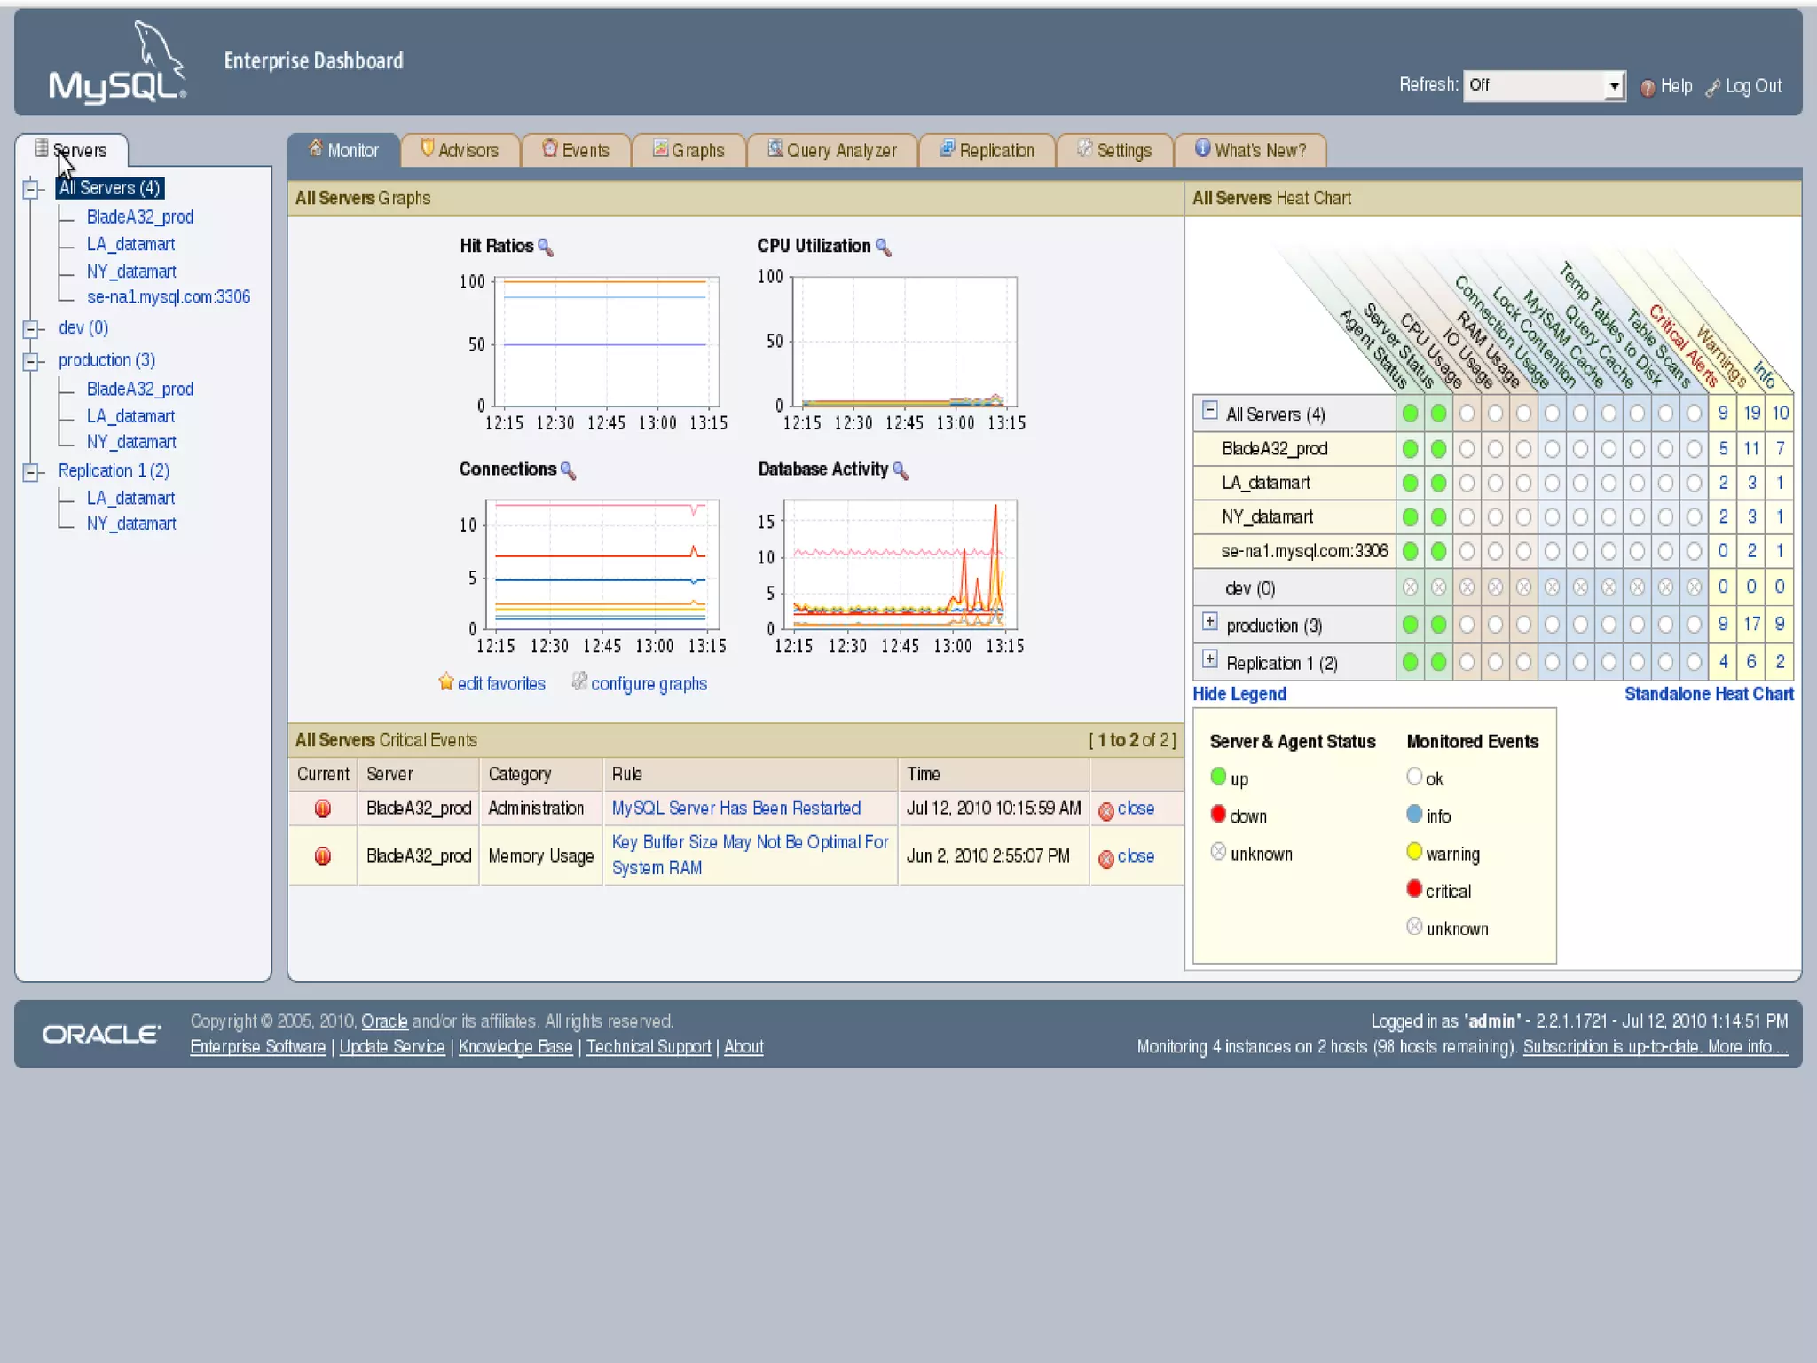Open the Standalone Heat Chart link

(x=1708, y=694)
